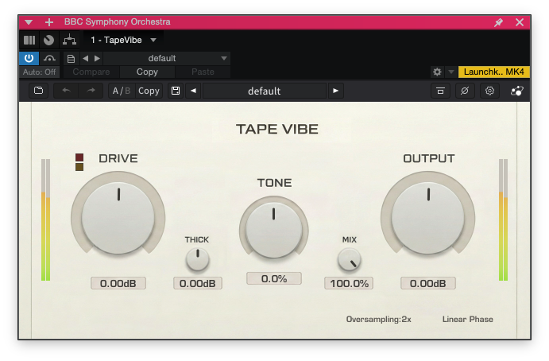
Task: Open the plugin default preset name field
Action: (x=265, y=91)
